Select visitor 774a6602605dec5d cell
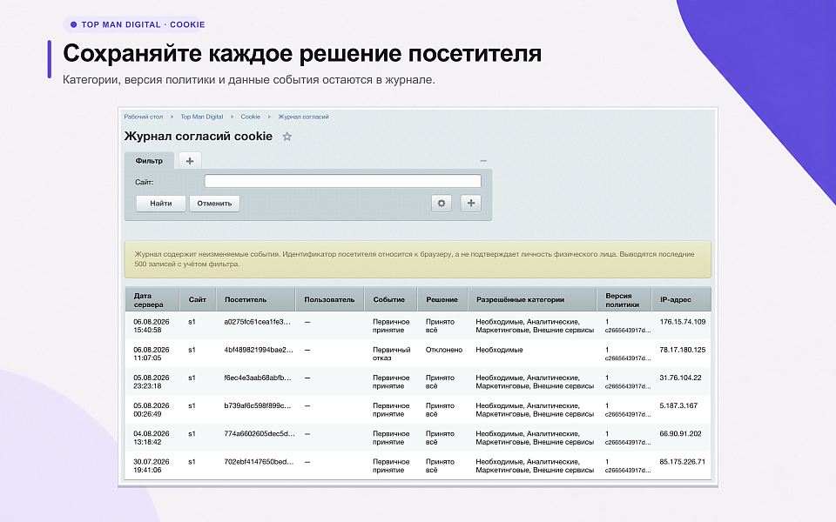836x522 pixels. click(260, 433)
